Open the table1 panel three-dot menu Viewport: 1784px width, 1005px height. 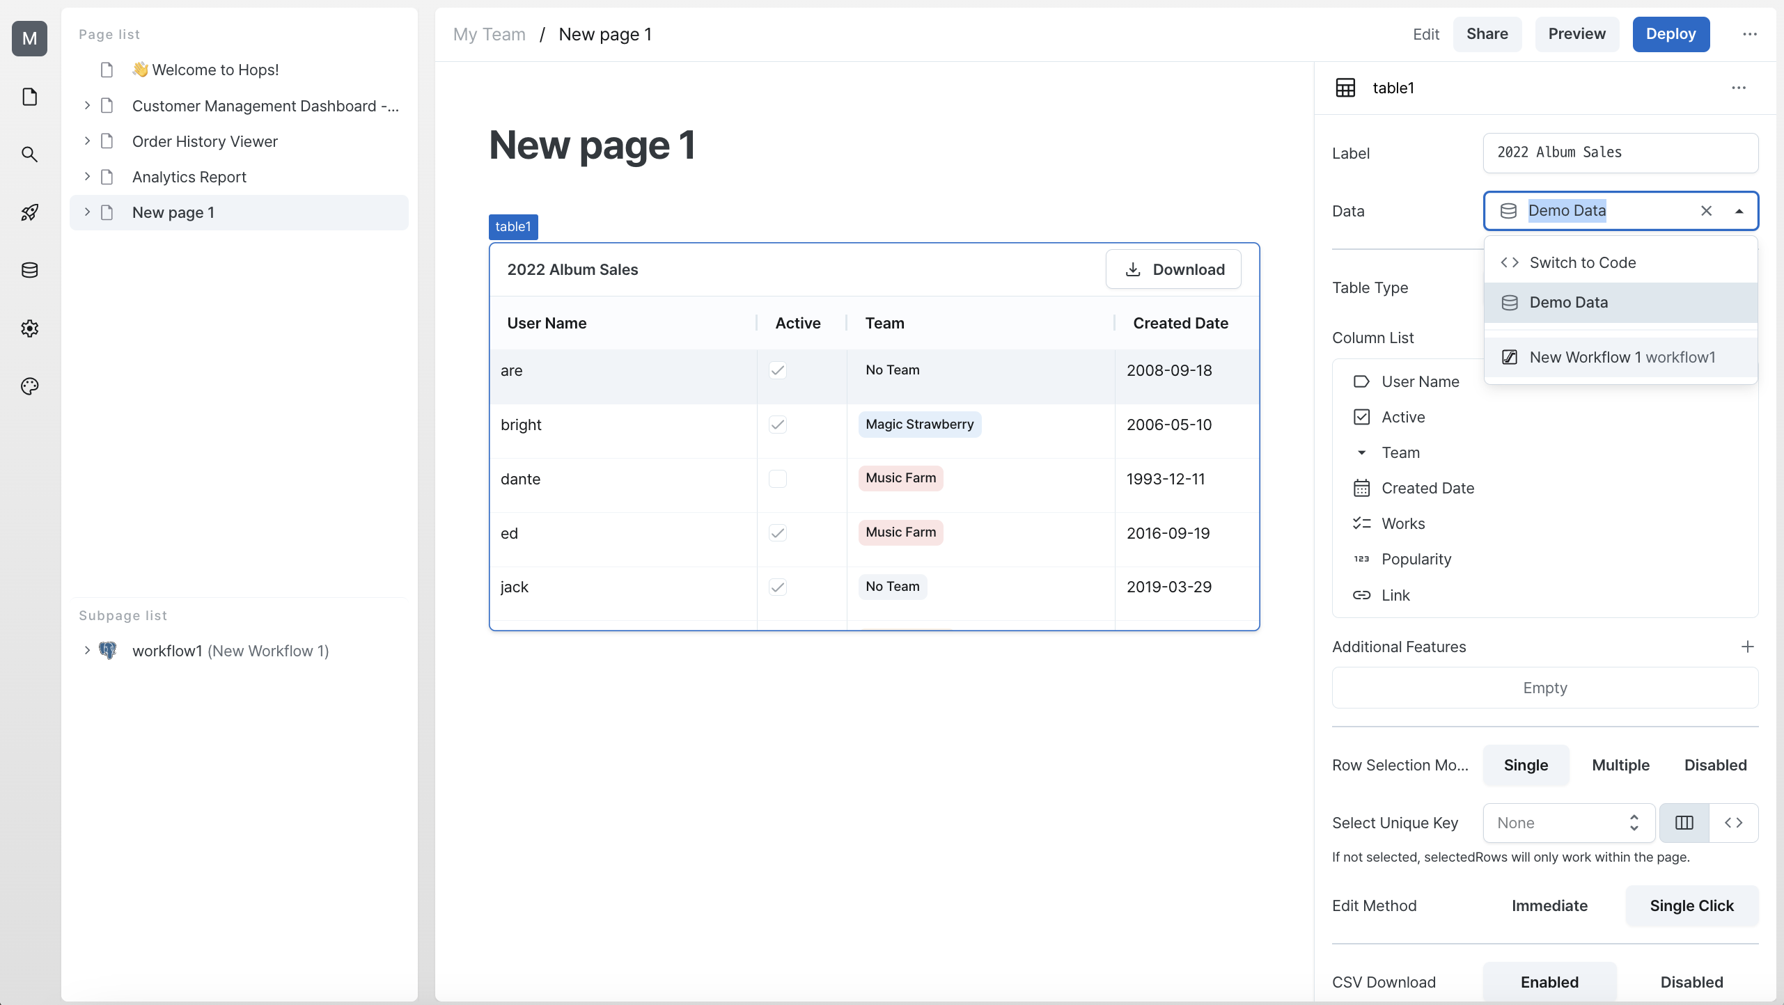pos(1739,88)
